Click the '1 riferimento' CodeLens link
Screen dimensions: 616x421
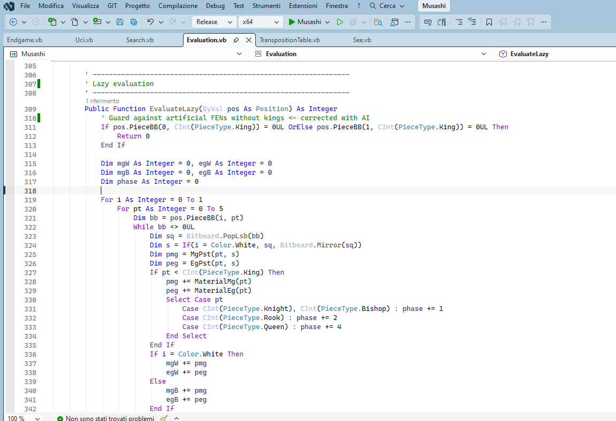tap(102, 101)
